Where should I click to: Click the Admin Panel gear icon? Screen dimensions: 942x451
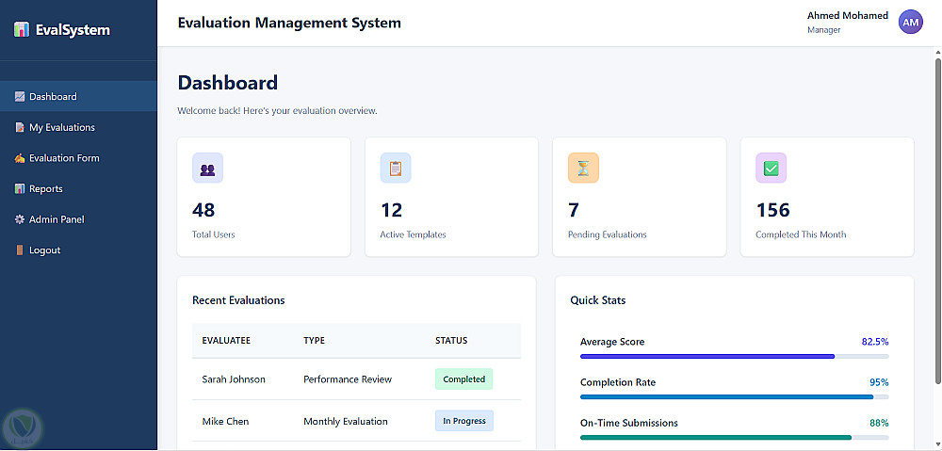(x=20, y=219)
